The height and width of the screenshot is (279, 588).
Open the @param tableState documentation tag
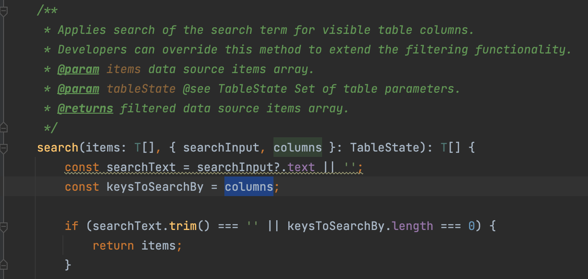pyautogui.click(x=79, y=89)
